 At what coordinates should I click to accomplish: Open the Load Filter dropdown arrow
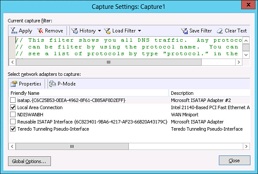point(140,31)
